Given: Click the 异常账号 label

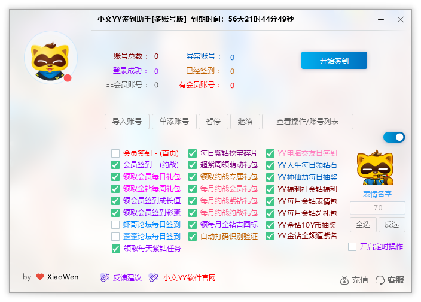Looking at the screenshot, I should pyautogui.click(x=204, y=56).
